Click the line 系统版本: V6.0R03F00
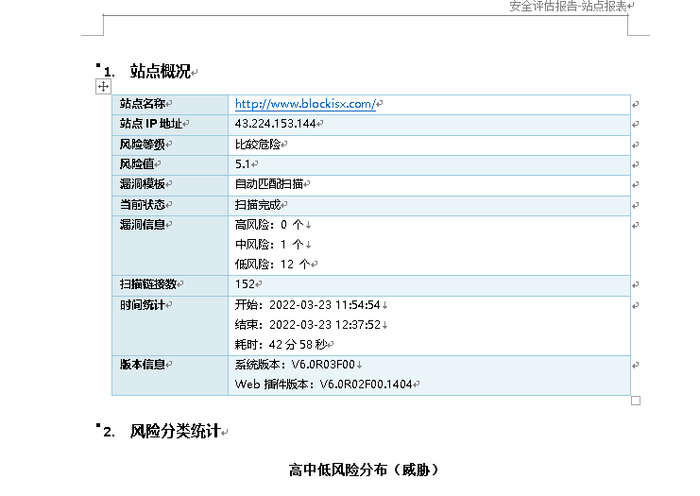 [295, 365]
